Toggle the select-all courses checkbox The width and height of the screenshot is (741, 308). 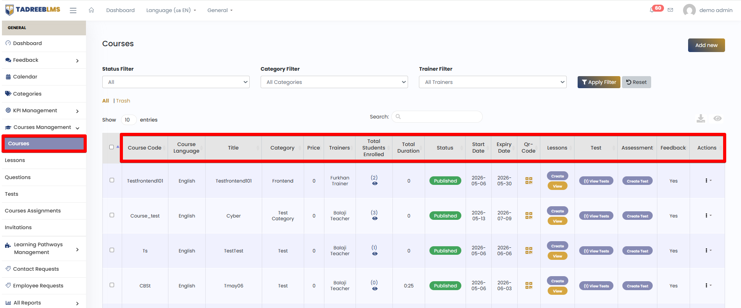pos(112,147)
